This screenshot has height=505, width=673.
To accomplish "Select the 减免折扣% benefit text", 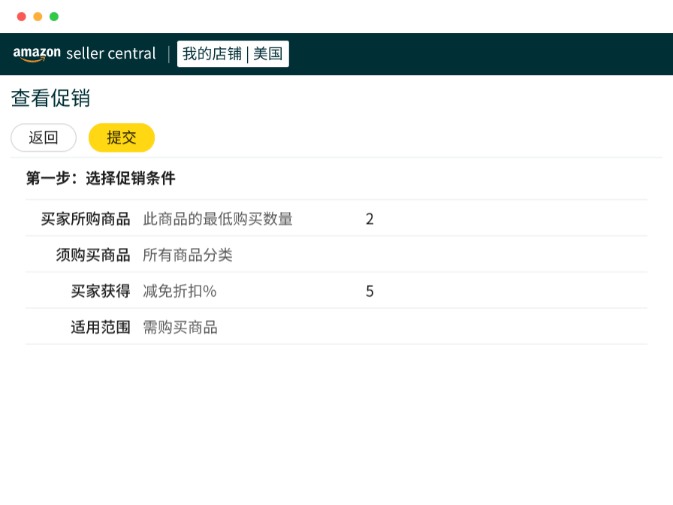I will [x=180, y=291].
